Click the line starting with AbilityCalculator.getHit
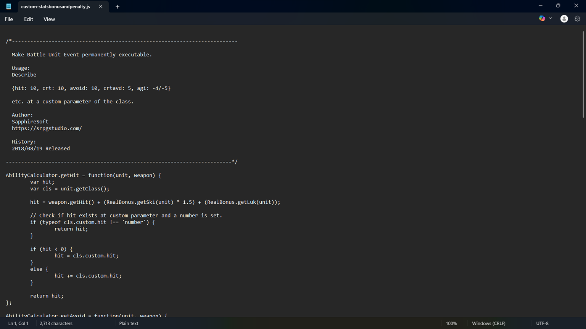Viewport: 586px width, 329px height. coord(84,175)
